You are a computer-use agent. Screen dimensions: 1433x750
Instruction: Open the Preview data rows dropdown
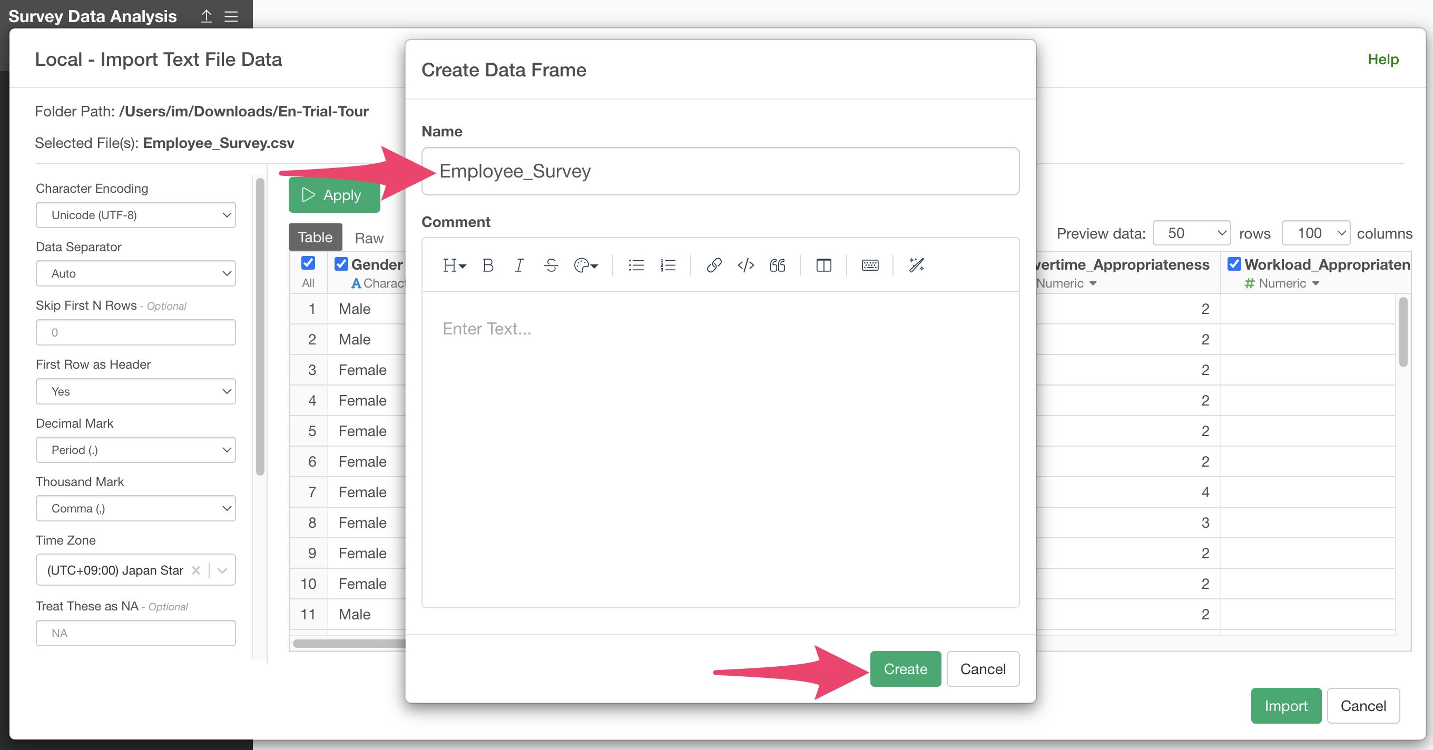point(1191,233)
